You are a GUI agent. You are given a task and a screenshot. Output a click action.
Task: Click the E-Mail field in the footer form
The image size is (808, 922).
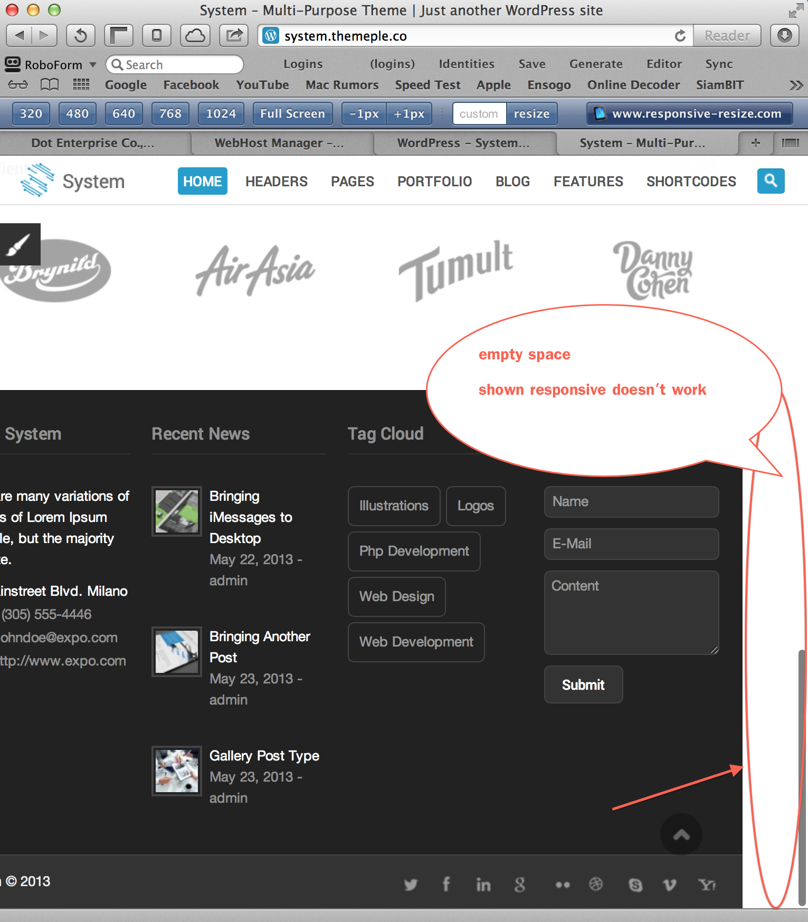pos(632,544)
